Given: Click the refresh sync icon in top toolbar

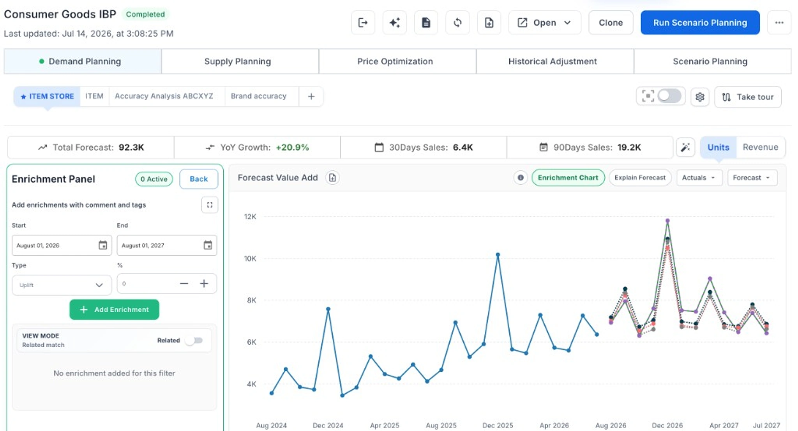Looking at the screenshot, I should pos(457,23).
